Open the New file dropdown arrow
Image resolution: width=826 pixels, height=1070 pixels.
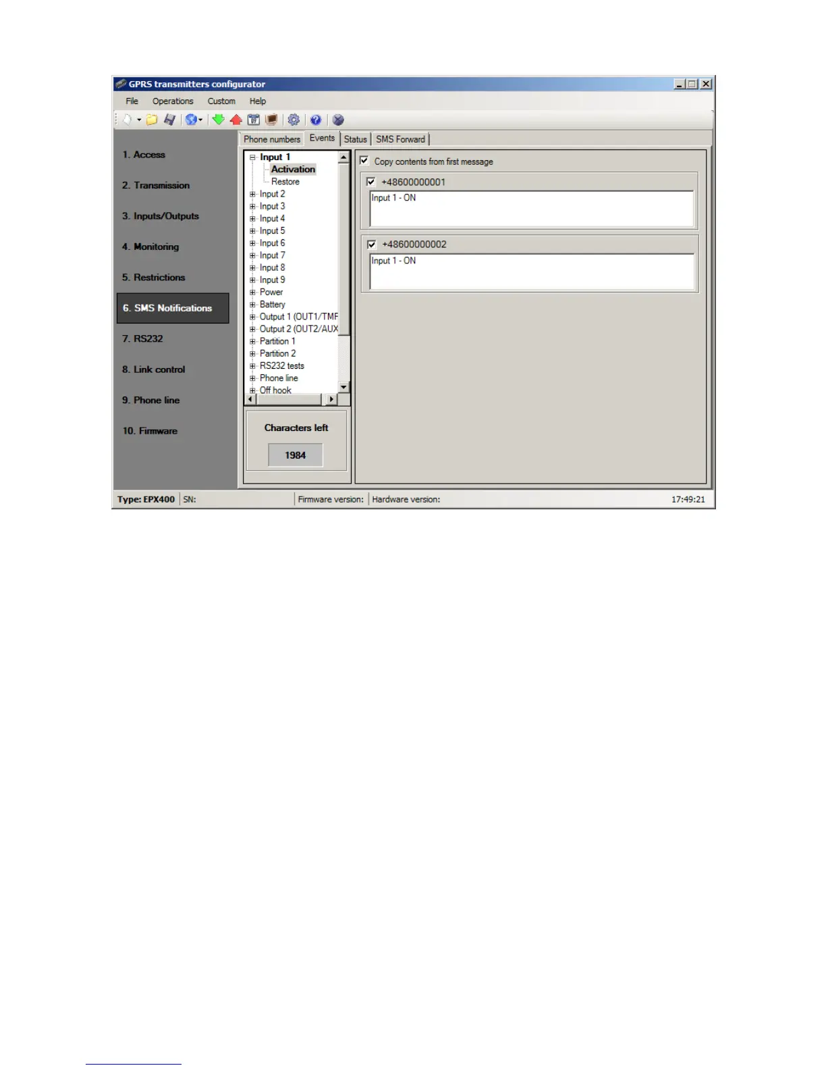pyautogui.click(x=139, y=120)
